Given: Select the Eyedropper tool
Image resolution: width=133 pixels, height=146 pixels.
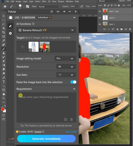Looking at the screenshot, I should [x=4, y=41].
